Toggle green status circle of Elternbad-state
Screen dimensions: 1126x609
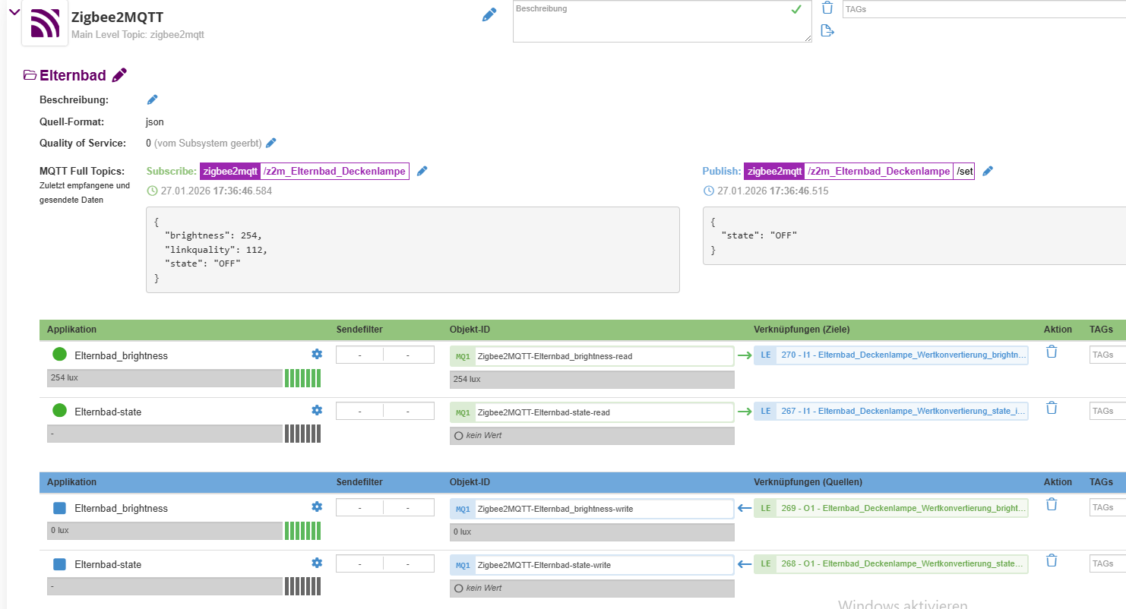pos(60,411)
